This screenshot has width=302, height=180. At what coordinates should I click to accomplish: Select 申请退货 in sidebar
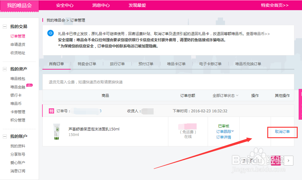(18, 45)
